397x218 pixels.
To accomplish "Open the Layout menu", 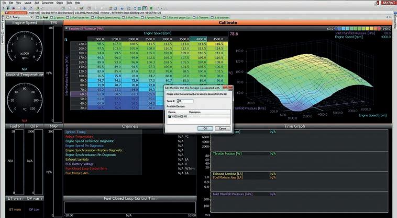I will click(x=28, y=3).
